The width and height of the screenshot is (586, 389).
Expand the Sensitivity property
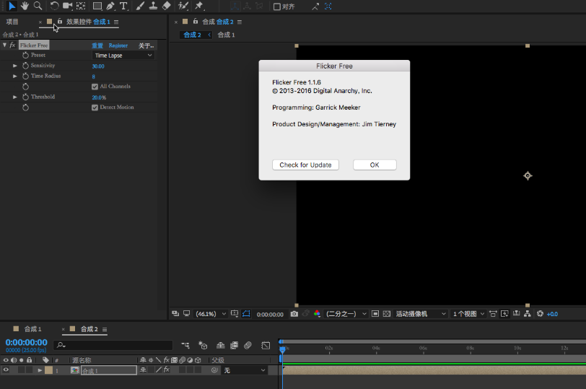tap(15, 66)
